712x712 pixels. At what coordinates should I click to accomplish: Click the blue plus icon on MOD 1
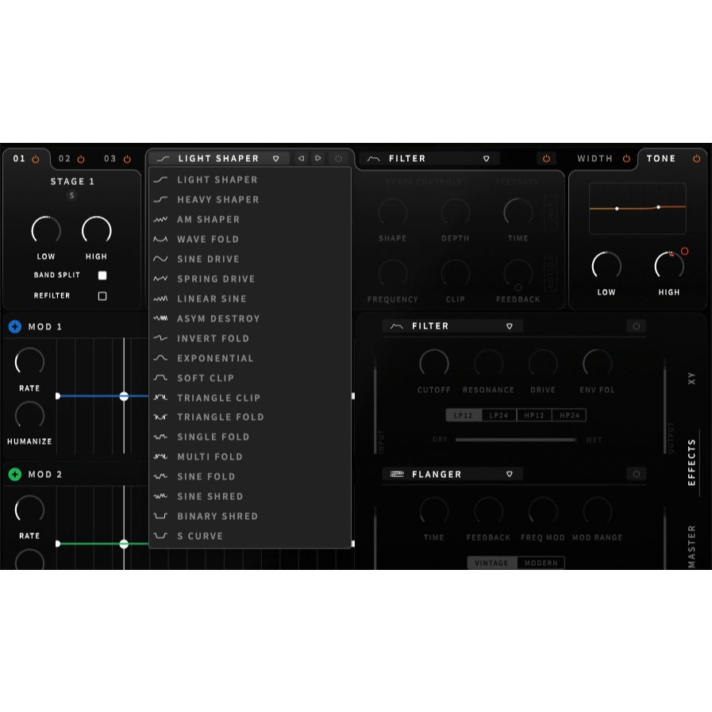pyautogui.click(x=14, y=326)
